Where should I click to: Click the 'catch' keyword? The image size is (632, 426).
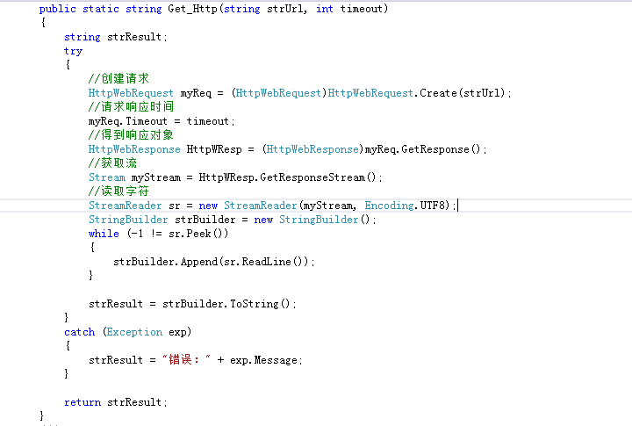(79, 332)
